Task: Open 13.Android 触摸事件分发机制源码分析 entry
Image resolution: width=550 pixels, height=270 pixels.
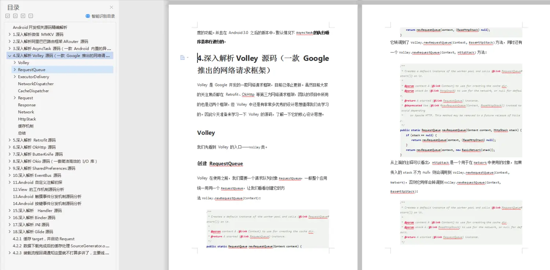Action: (x=47, y=196)
